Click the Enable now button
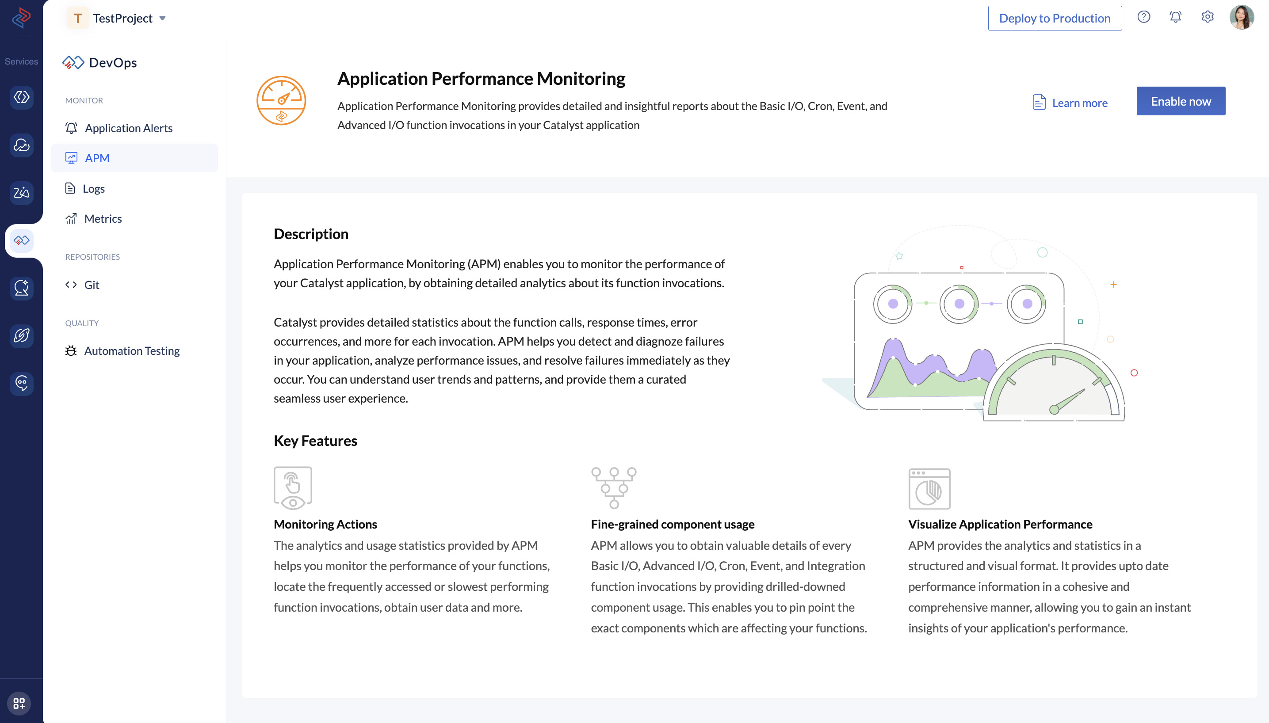Viewport: 1269px width, 723px height. pos(1181,101)
